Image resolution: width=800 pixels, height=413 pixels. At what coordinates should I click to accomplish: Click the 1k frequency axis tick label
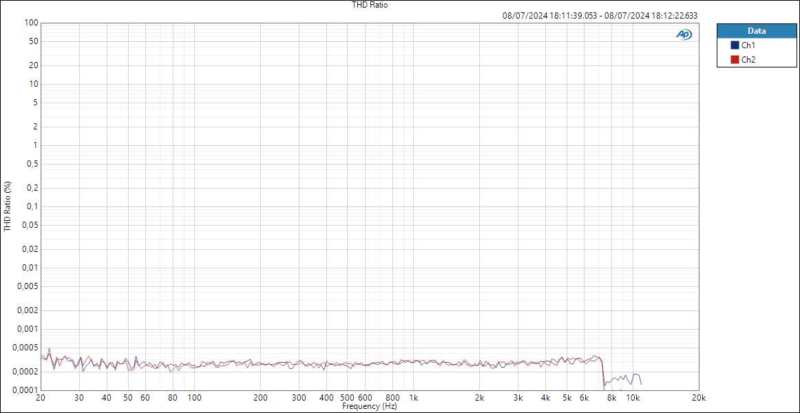pos(414,398)
